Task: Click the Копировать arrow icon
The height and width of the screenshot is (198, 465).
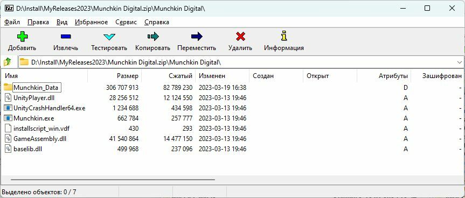Action: pos(153,37)
